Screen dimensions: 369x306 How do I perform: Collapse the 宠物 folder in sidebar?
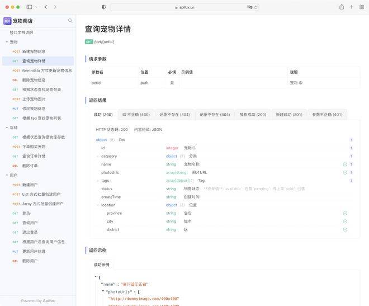(7, 42)
